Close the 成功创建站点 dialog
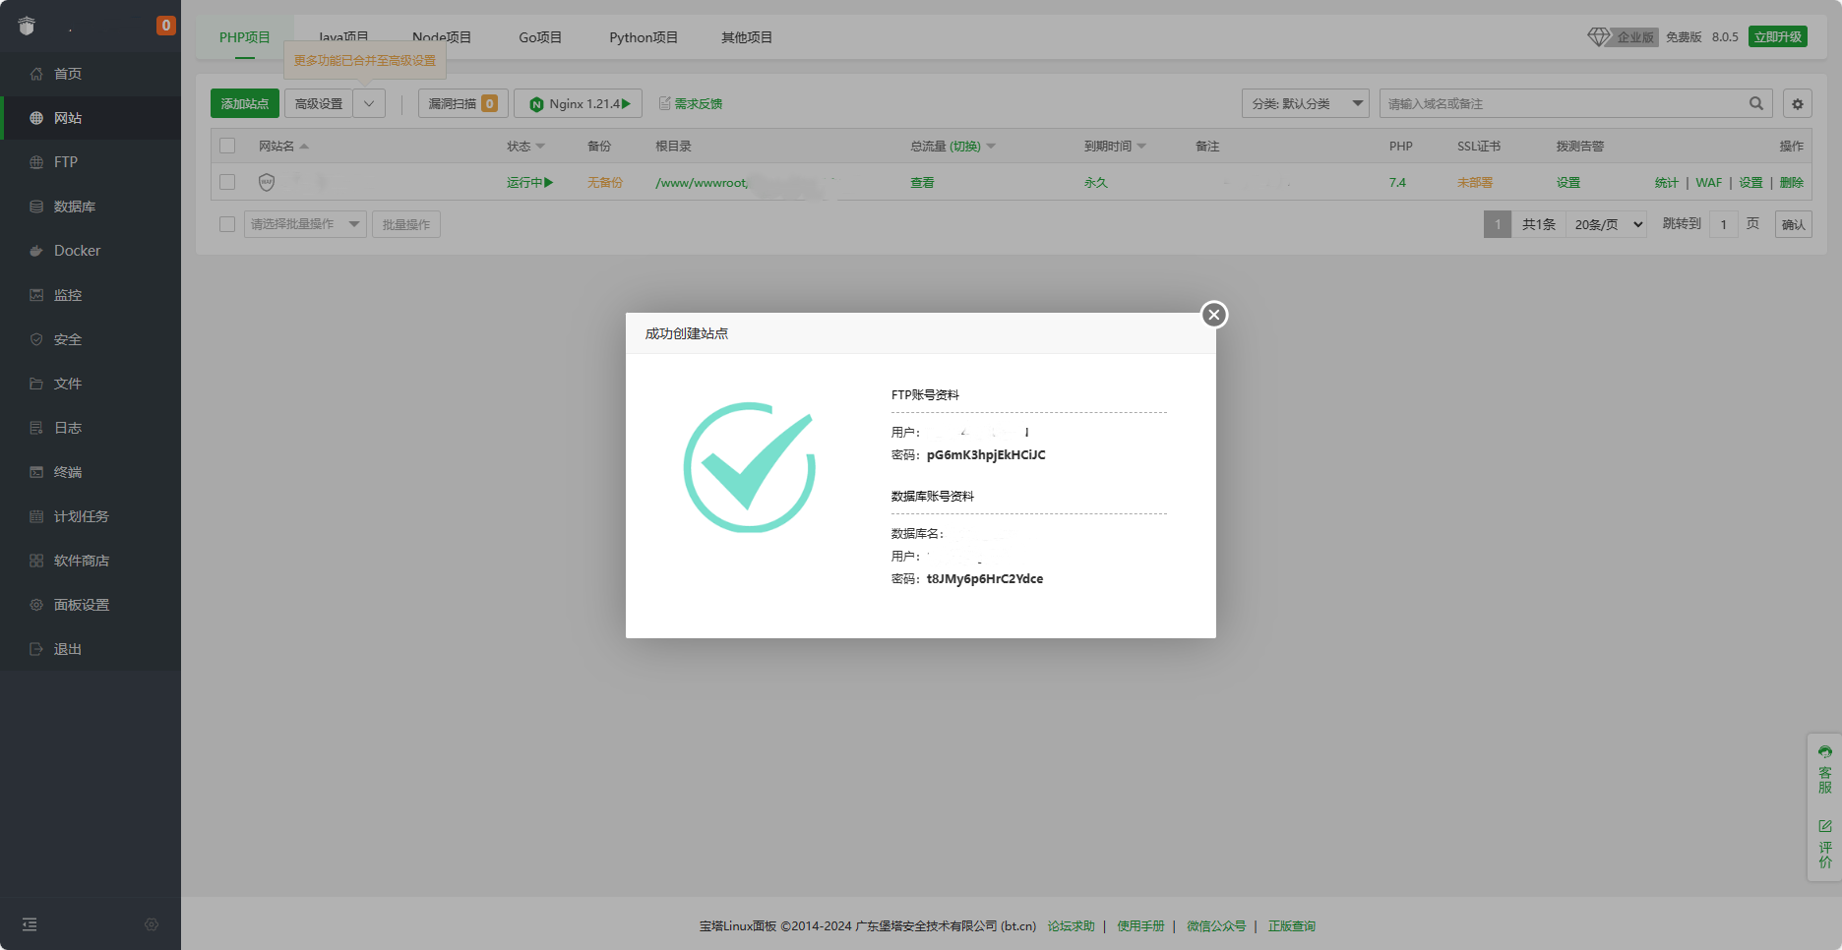 coord(1214,315)
